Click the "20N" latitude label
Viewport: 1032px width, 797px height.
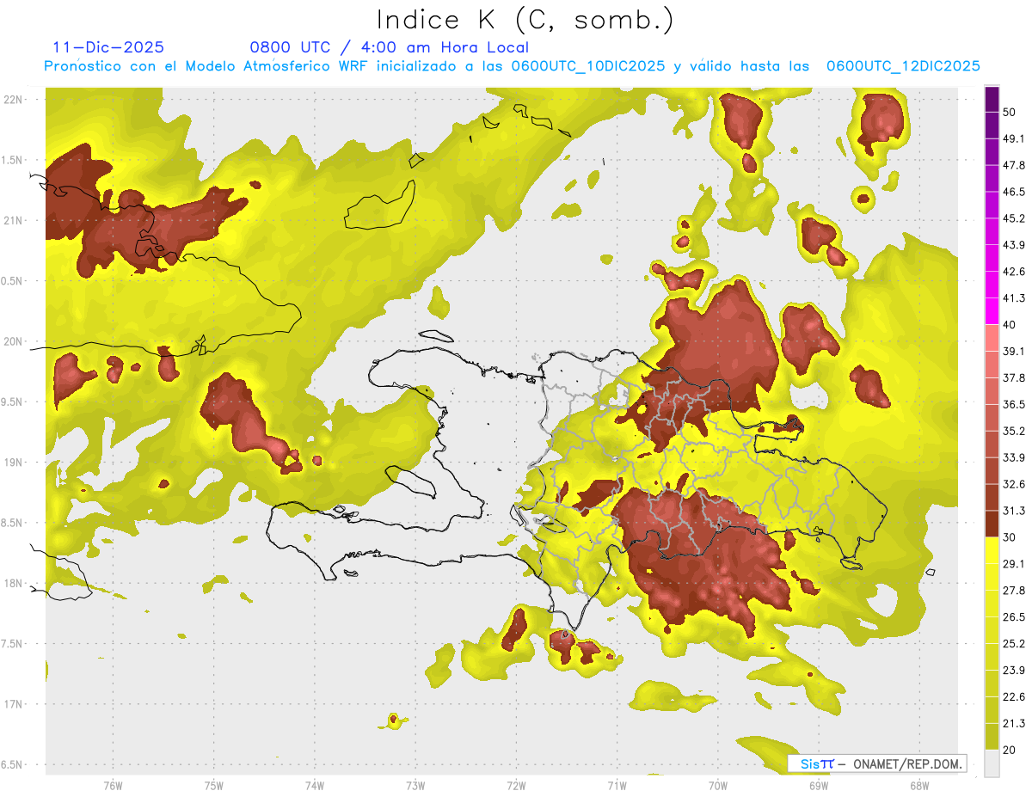(15, 341)
